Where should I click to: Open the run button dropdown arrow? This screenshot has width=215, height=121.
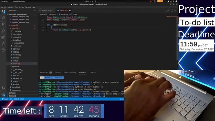point(169,10)
